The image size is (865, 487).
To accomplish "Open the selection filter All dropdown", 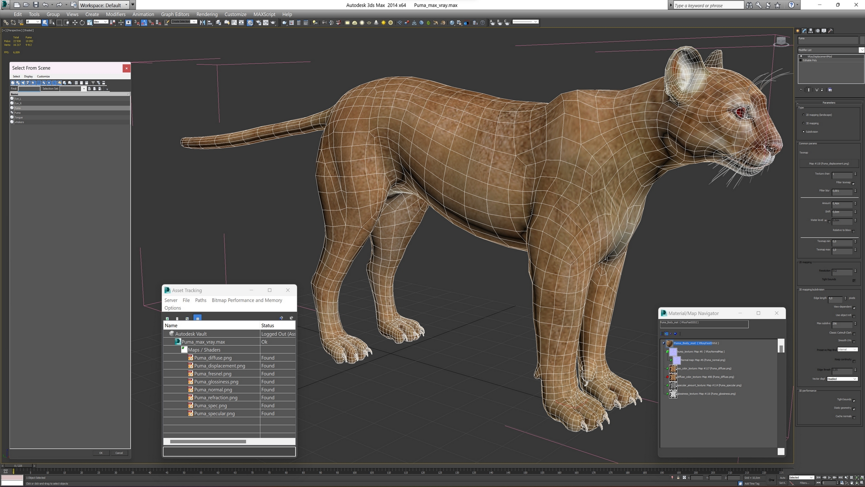I will click(33, 22).
